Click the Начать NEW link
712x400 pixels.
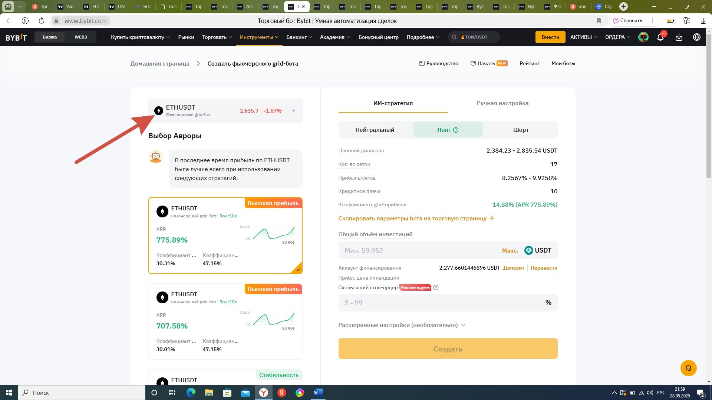tap(489, 63)
